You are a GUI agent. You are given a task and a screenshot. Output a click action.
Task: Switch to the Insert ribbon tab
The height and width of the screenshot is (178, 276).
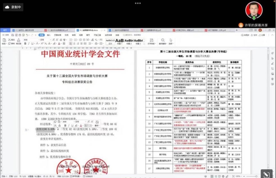(x=49, y=35)
